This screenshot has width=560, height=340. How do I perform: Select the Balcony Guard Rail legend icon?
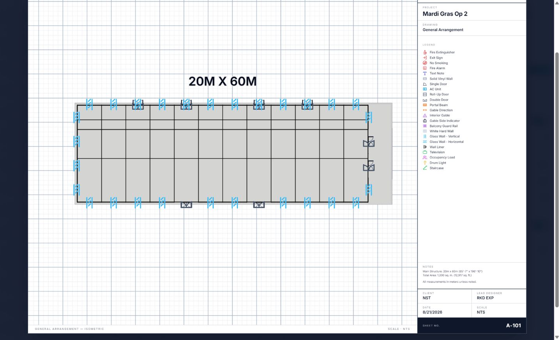pos(425,126)
